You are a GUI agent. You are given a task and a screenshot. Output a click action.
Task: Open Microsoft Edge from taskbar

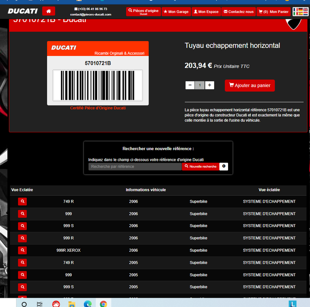pos(88,304)
